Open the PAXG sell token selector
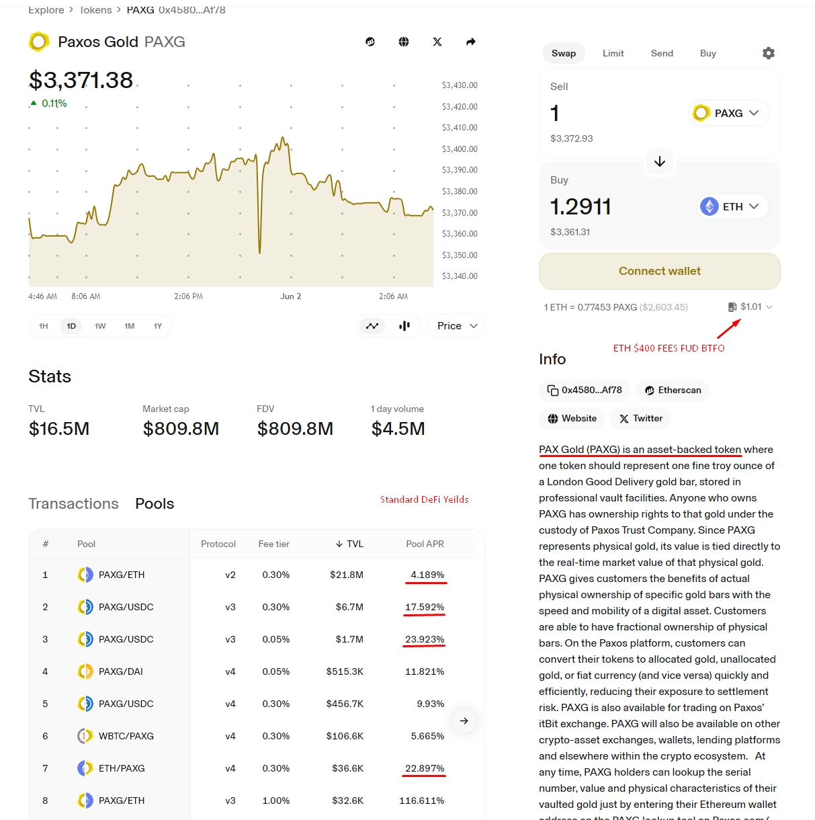This screenshot has height=820, width=815. [729, 113]
